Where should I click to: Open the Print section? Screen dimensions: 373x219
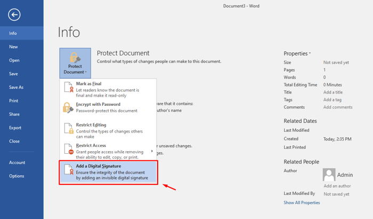[x=22, y=100]
